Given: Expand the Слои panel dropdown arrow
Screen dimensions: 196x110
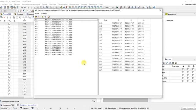Looking at the screenshot, I should (x=195, y=59).
